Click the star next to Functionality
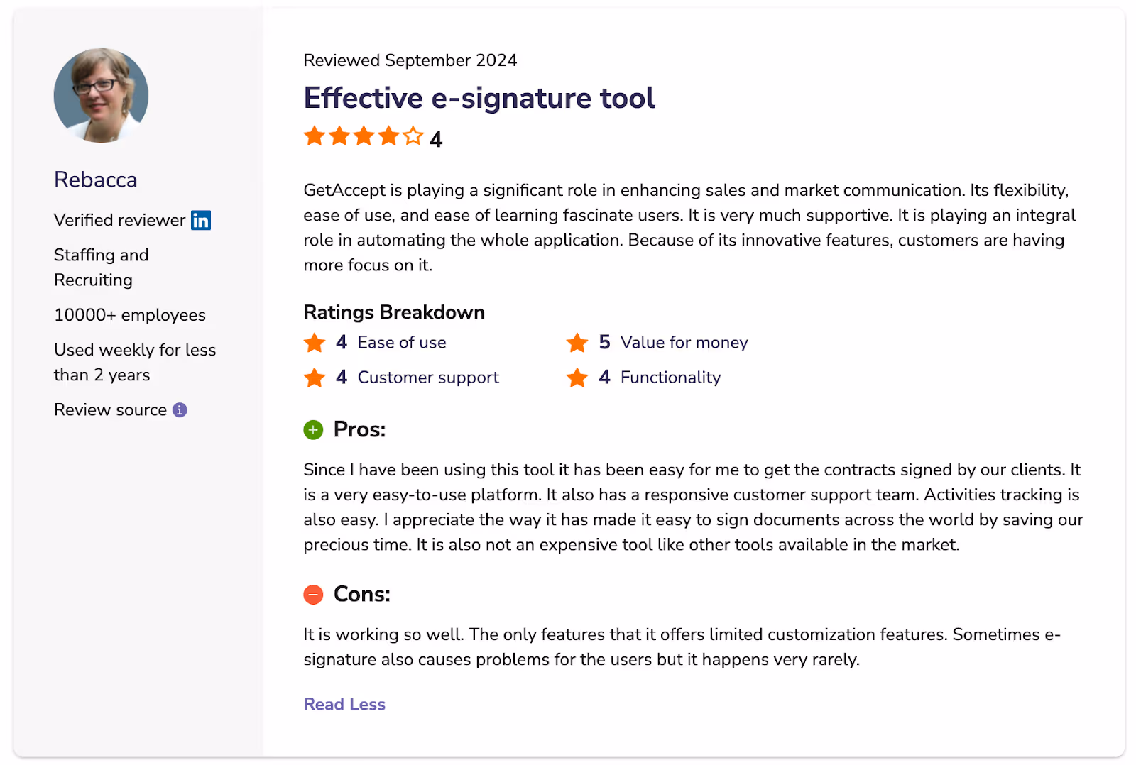The height and width of the screenshot is (765, 1136). [577, 378]
